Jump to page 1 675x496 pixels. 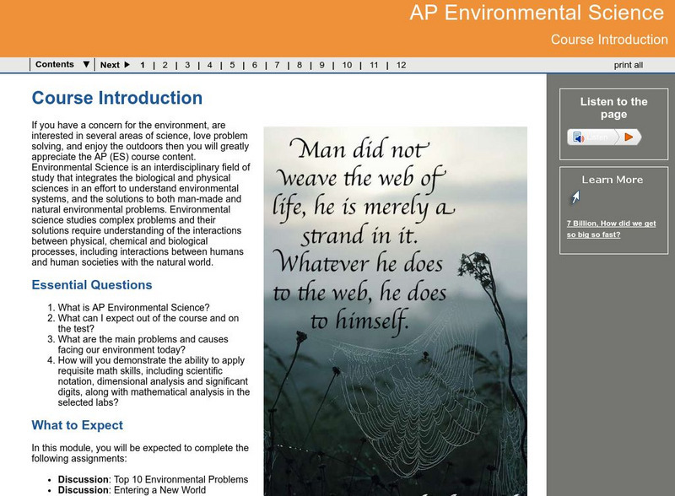point(142,66)
